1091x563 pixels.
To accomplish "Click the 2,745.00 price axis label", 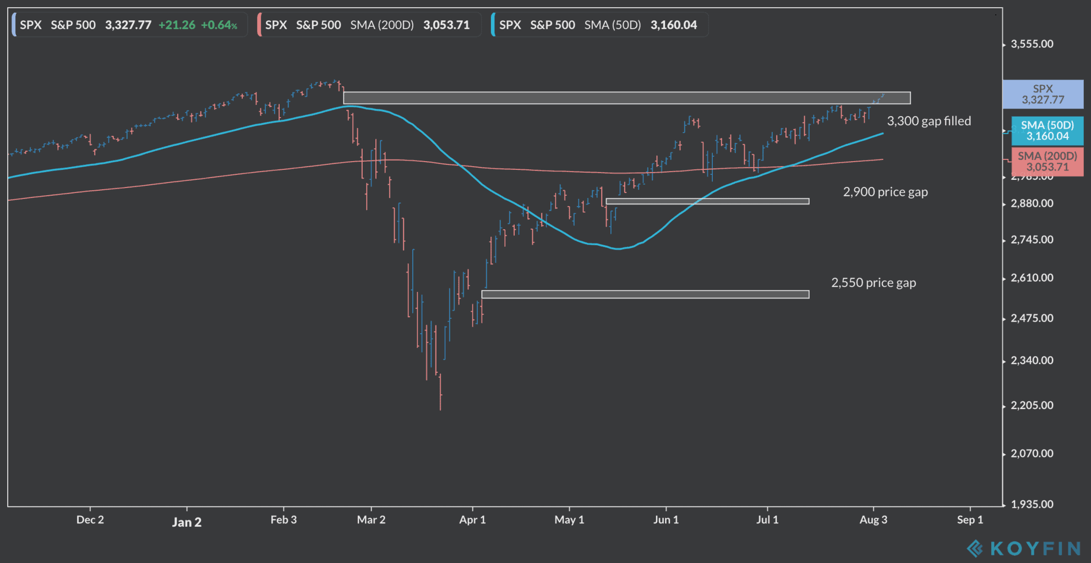I will [x=1032, y=240].
